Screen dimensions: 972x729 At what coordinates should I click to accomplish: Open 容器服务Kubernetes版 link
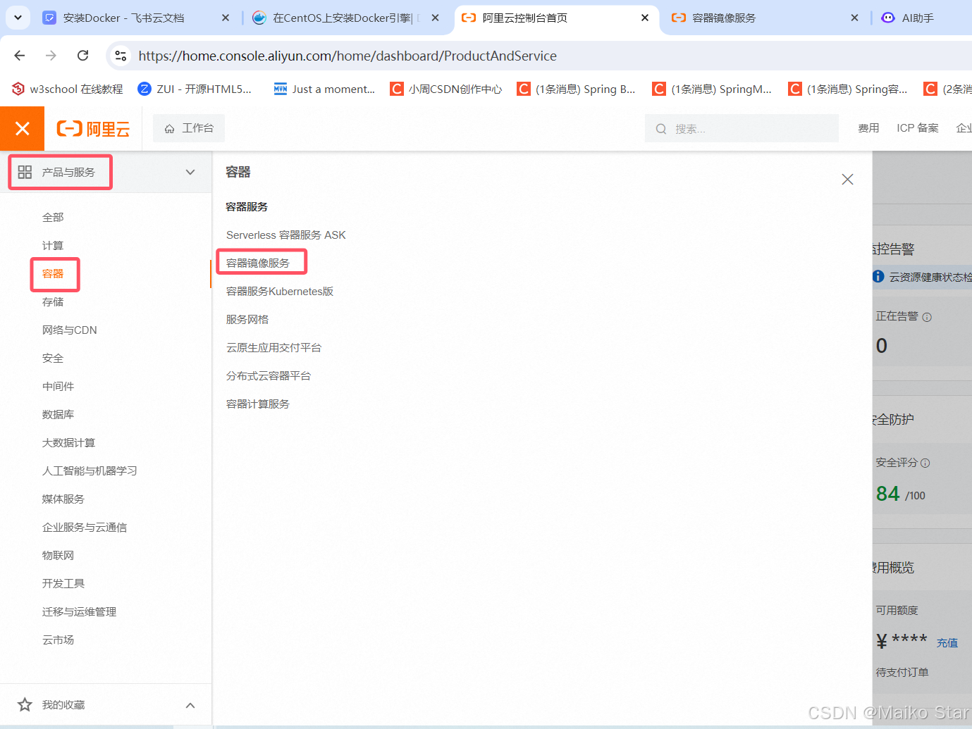click(x=280, y=292)
